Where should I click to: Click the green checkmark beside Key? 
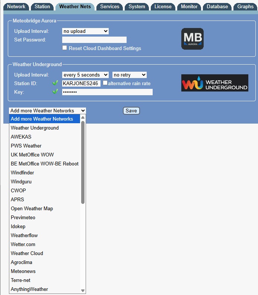point(55,91)
